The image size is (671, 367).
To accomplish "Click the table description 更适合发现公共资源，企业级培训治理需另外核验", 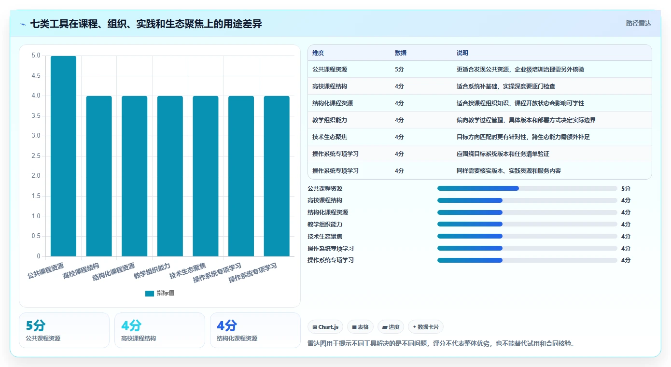I will (520, 70).
